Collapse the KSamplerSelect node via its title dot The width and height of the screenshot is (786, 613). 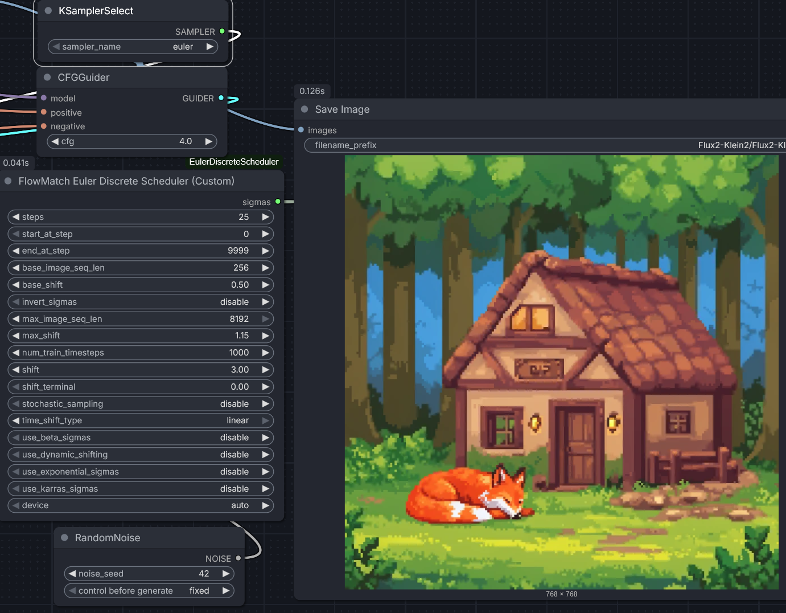point(48,11)
